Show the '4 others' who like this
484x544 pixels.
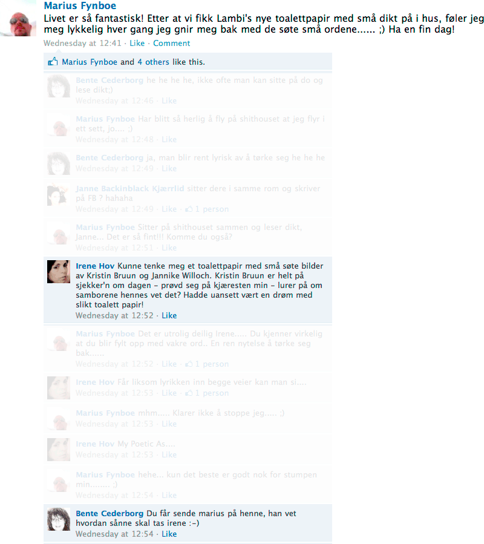pyautogui.click(x=153, y=62)
